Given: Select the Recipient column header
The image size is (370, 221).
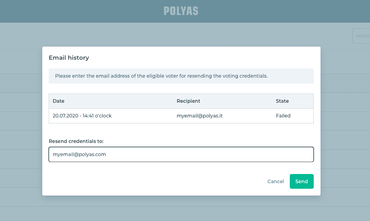Looking at the screenshot, I should (x=188, y=101).
